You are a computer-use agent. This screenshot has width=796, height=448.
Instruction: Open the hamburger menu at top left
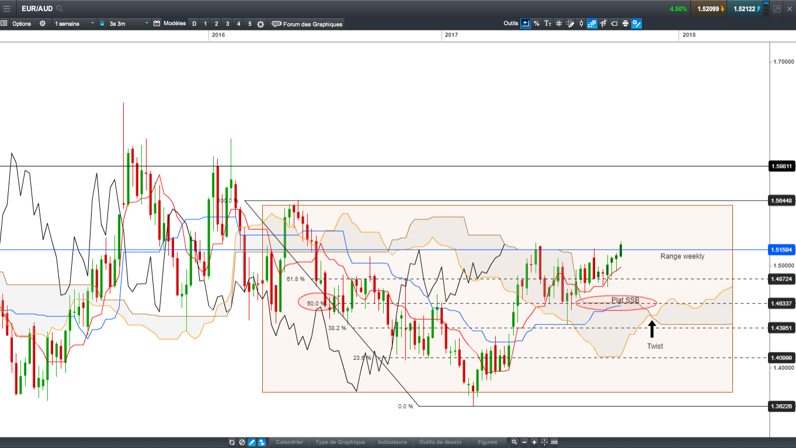tap(6, 9)
